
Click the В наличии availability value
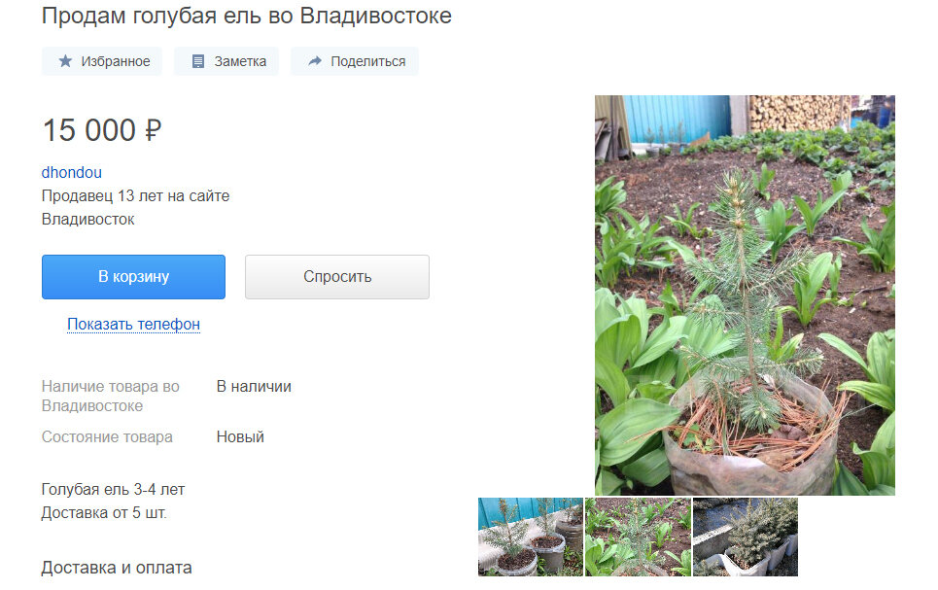pos(254,387)
